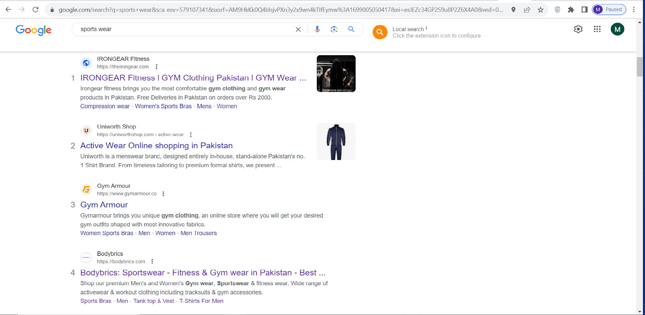Click the uniworthshop.com active-wear URL
The height and width of the screenshot is (315, 645).
coord(140,135)
